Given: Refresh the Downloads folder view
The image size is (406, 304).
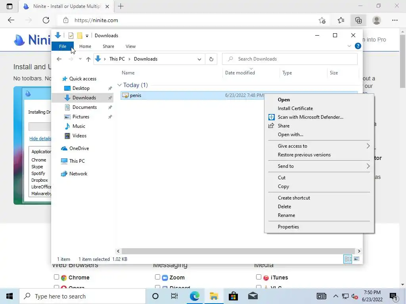Looking at the screenshot, I should click(x=211, y=59).
